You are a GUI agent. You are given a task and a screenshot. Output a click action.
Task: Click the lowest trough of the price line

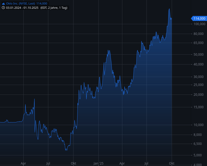click(x=66, y=150)
